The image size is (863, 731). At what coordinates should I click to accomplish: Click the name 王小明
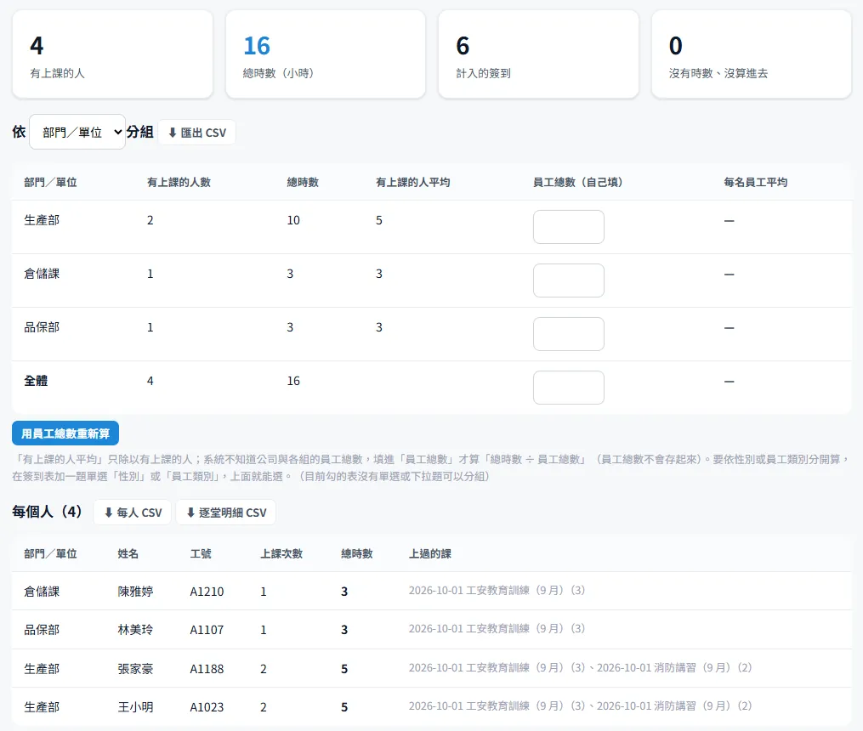(x=135, y=707)
